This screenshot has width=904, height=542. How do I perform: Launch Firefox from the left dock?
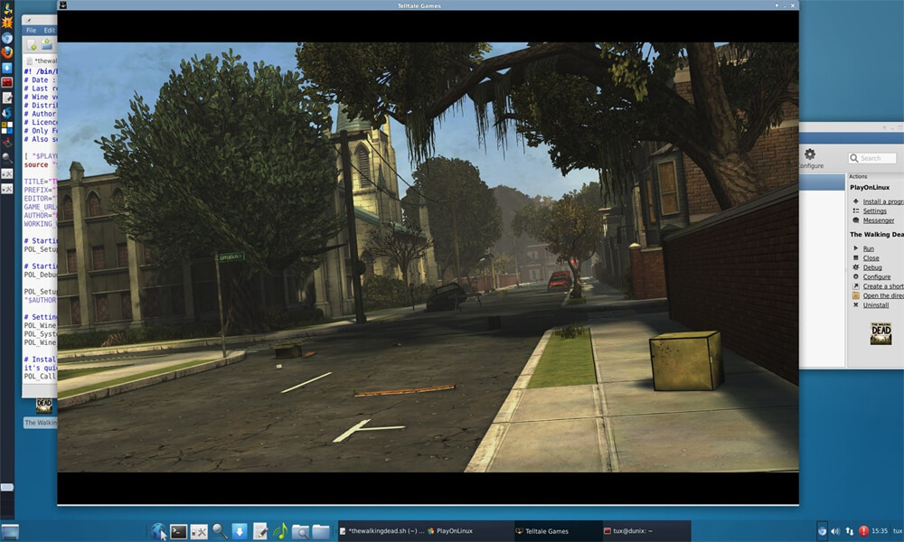click(7, 52)
